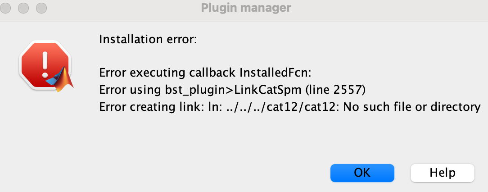This screenshot has width=488, height=192.
Task: Minimize the Plugin manager dialog
Action: coord(23,8)
